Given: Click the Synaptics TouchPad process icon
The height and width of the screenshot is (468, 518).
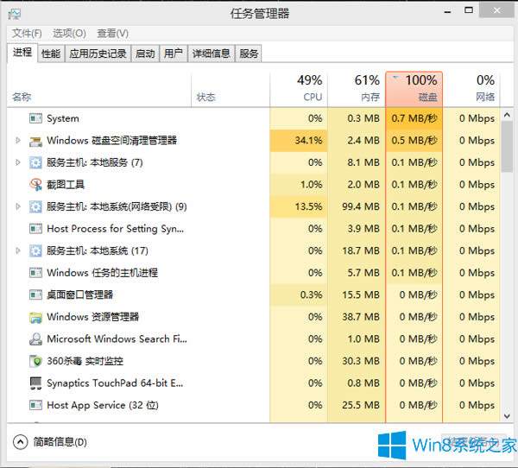Looking at the screenshot, I should [x=35, y=383].
